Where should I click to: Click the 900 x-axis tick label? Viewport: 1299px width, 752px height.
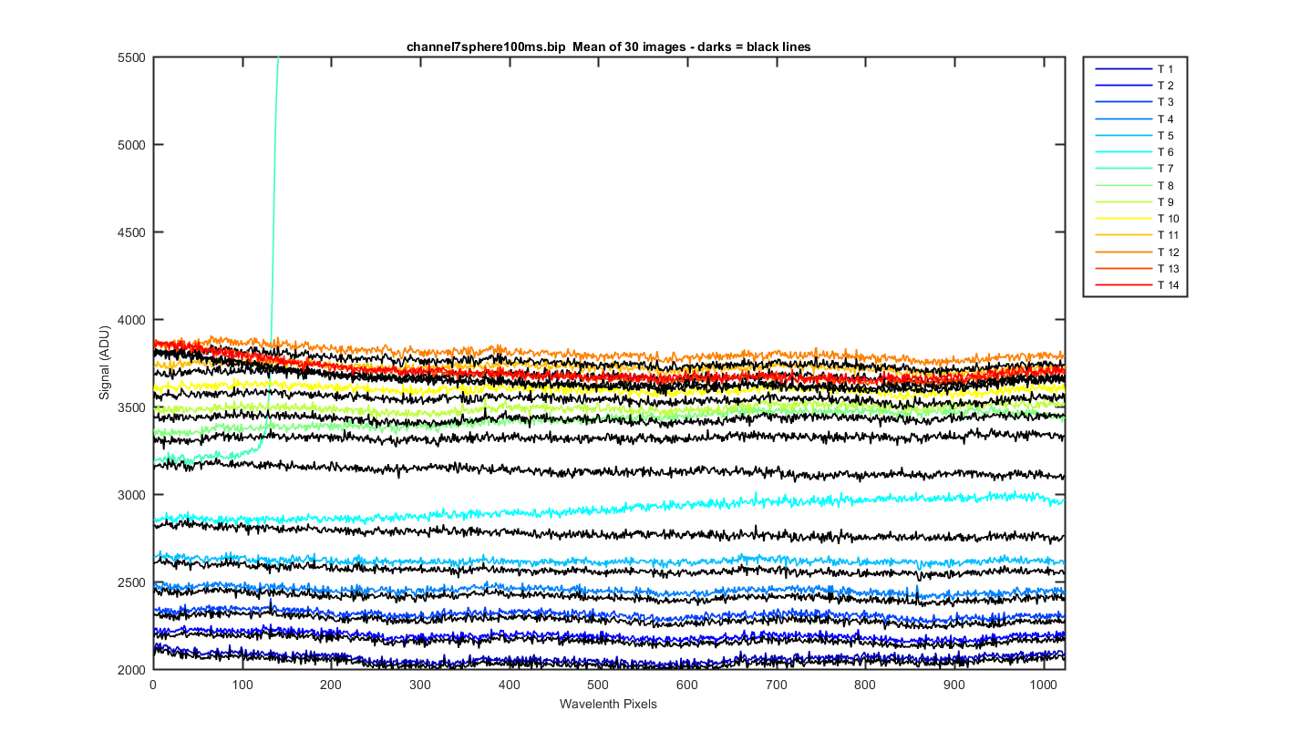(x=954, y=685)
